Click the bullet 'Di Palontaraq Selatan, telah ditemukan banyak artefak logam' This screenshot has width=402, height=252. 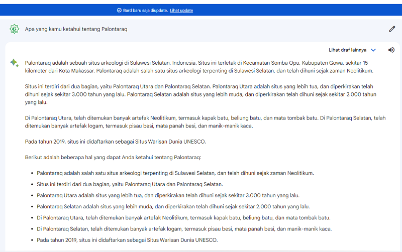(184, 229)
